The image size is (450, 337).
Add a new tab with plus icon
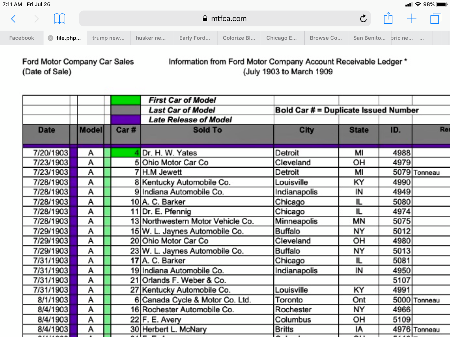click(411, 19)
